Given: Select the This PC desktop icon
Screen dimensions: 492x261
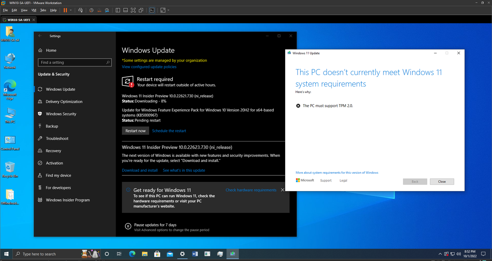Looking at the screenshot, I should 10,115.
